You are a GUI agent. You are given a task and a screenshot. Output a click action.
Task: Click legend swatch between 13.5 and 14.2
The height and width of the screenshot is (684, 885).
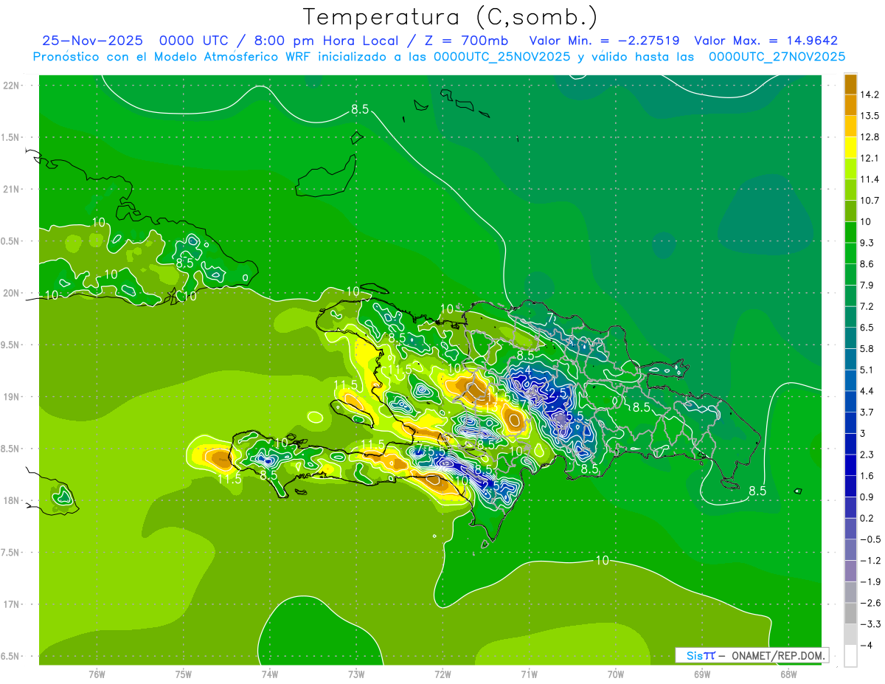(850, 105)
